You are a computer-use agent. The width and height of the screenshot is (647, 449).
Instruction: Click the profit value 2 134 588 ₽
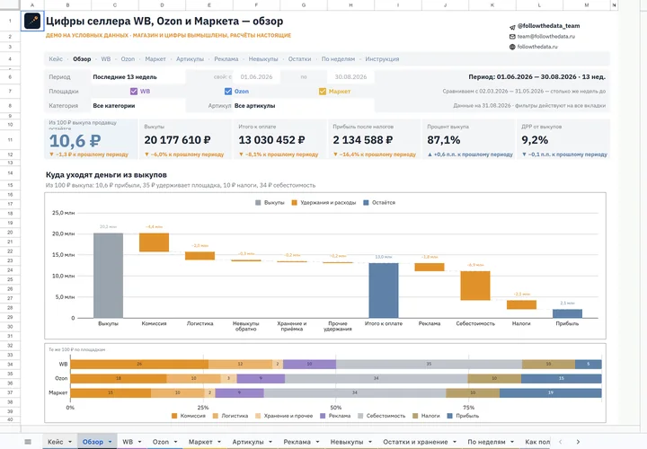363,140
